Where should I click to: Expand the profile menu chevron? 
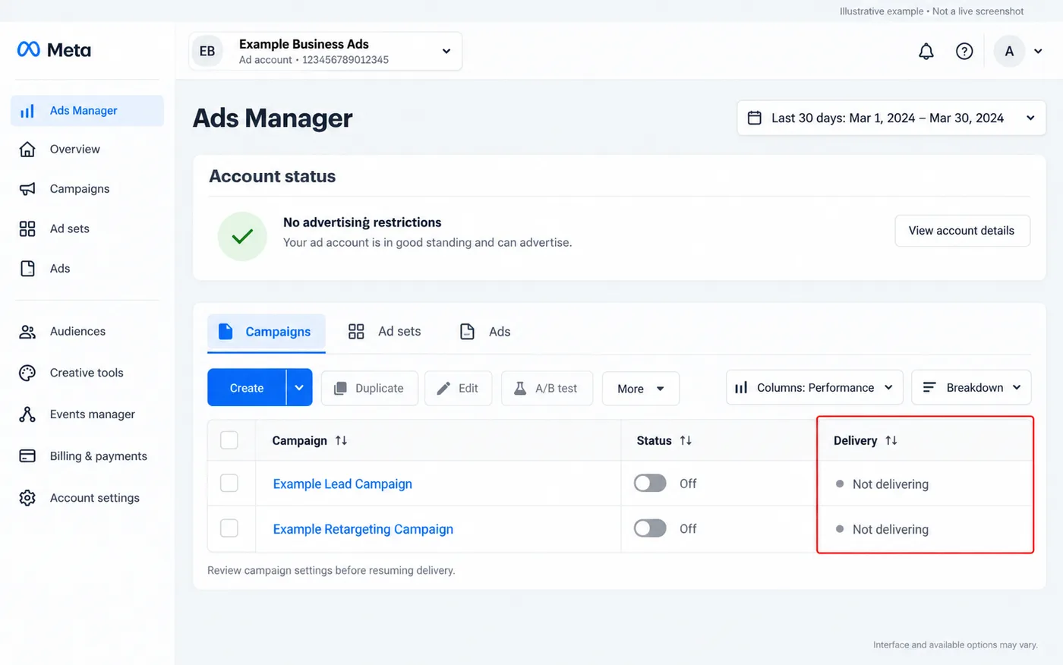tap(1038, 52)
